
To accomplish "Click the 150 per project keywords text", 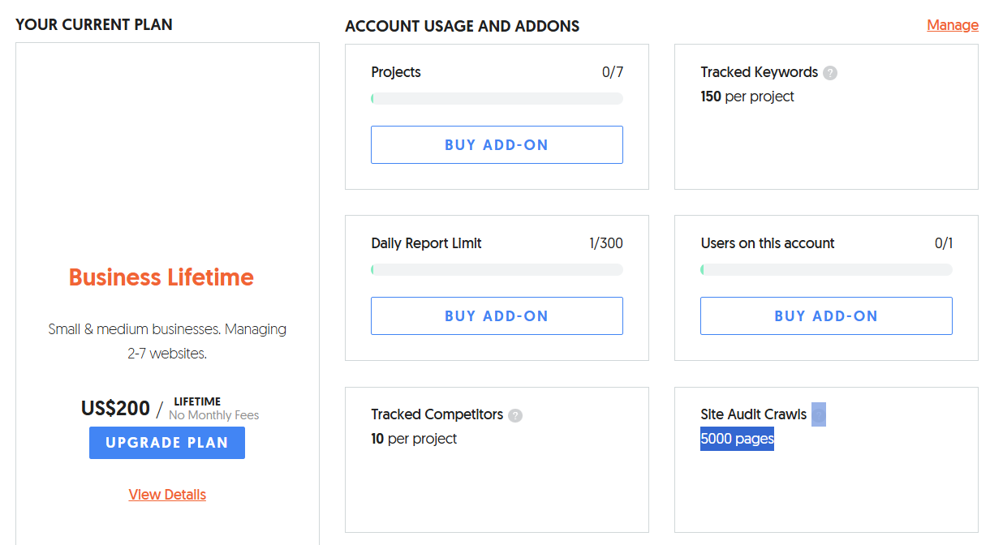I will click(x=747, y=97).
